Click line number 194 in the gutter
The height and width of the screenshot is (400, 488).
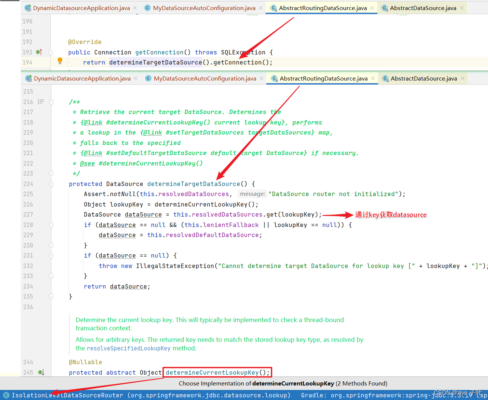pyautogui.click(x=27, y=62)
